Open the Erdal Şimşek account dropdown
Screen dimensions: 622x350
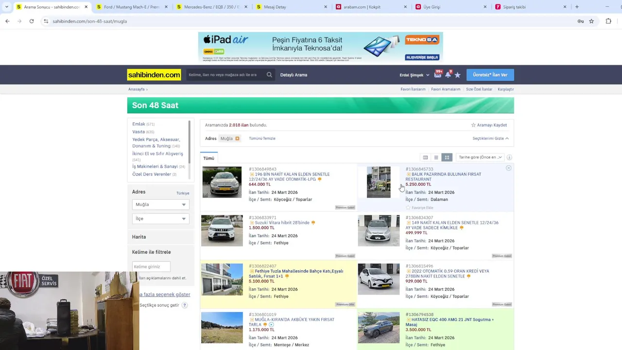pyautogui.click(x=415, y=75)
